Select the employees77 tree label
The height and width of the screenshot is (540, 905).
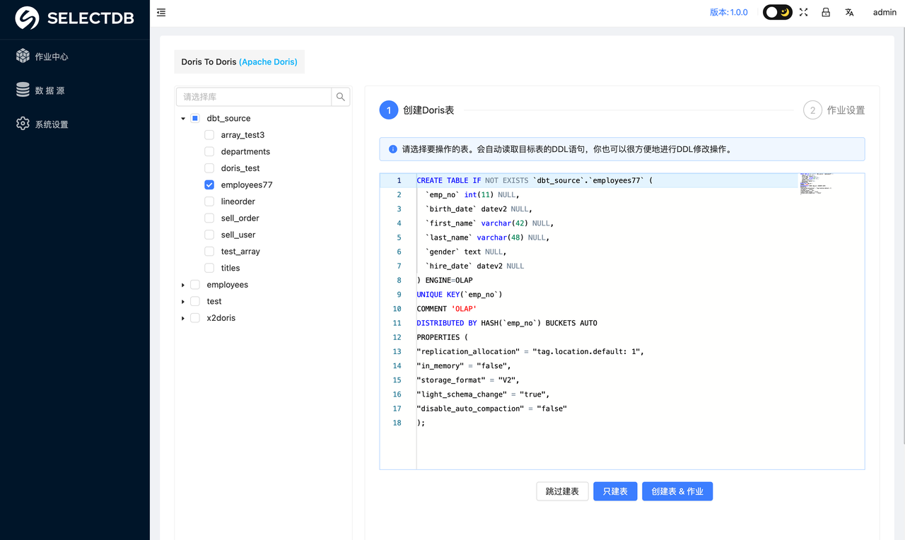(x=247, y=185)
